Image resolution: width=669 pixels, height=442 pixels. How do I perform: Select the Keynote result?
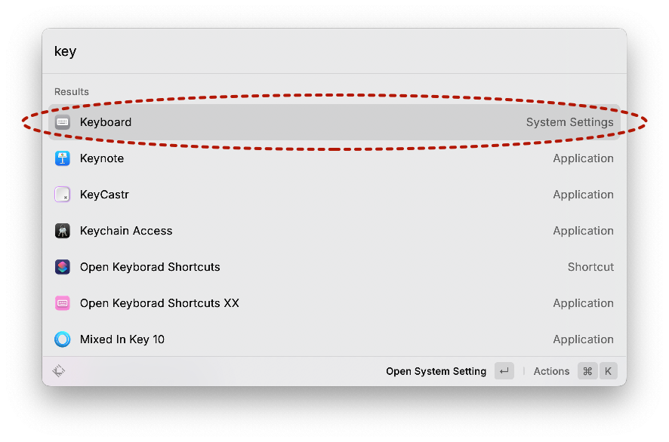pos(332,158)
